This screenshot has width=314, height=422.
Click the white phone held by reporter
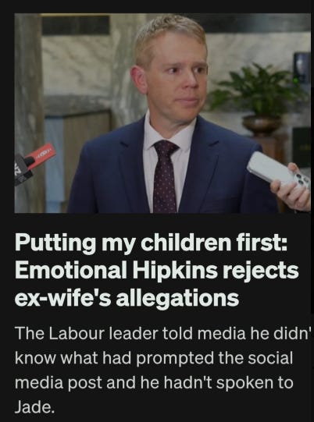point(277,168)
